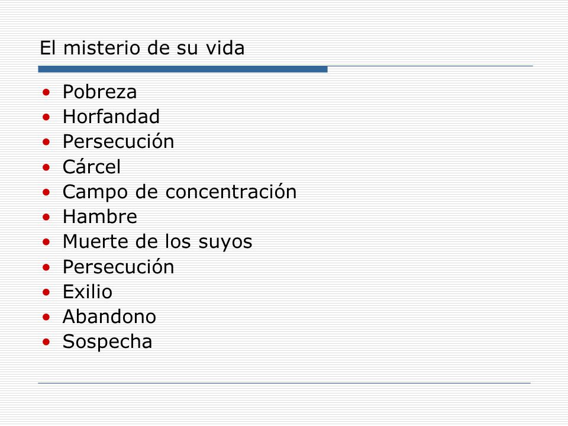
Task: Click the slide title El misterio de su vida
Action: point(142,48)
